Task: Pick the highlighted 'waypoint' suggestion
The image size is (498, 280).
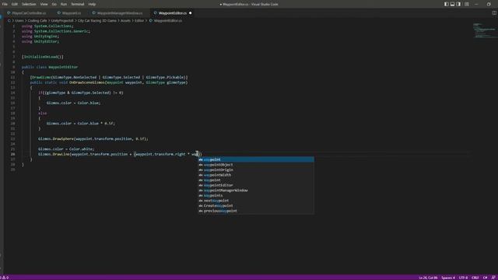Action: tap(256, 159)
